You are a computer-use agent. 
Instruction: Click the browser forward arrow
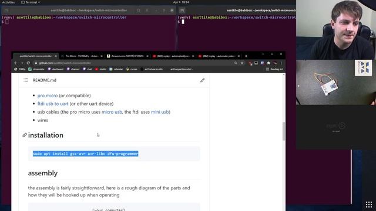pyautogui.click(x=22, y=63)
